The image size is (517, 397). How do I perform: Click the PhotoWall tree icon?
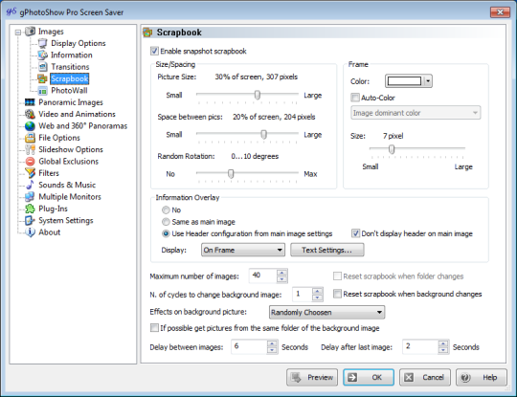(x=42, y=91)
